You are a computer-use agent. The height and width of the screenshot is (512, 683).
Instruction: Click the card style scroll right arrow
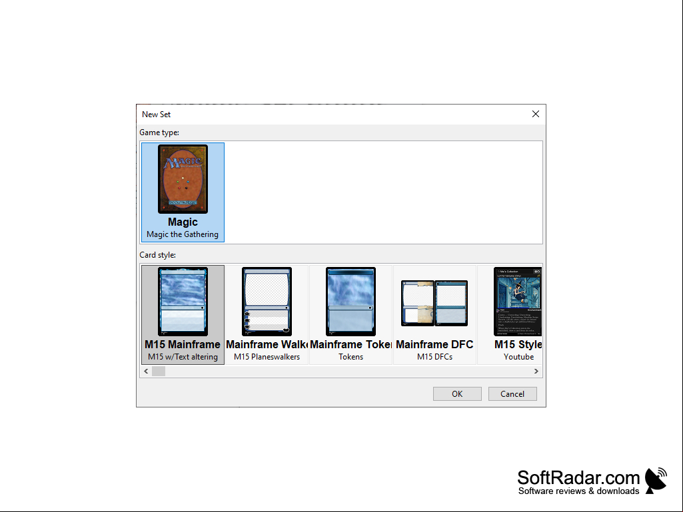[536, 372]
